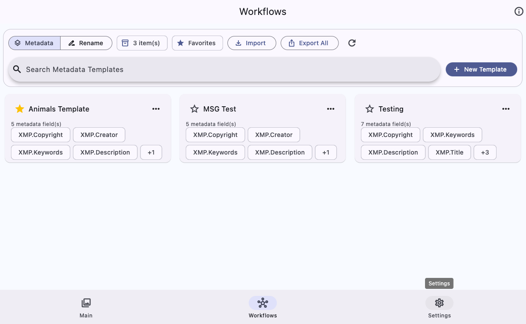Screen dimensions: 526x324
Task: Click '5 metadata field(s)' under MSG Test
Action: [211, 124]
